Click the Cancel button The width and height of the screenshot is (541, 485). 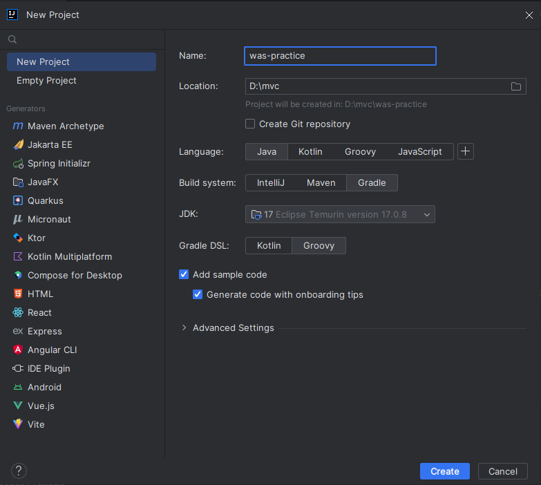[x=503, y=471]
